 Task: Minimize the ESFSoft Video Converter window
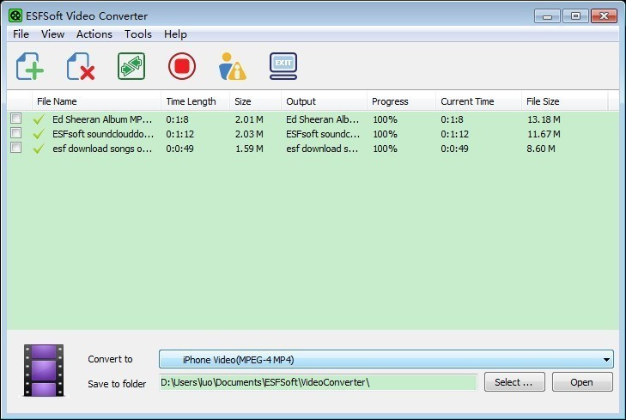547,16
